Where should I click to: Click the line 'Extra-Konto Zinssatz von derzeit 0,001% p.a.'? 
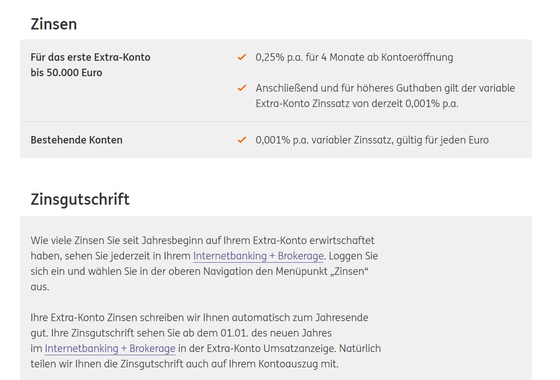tap(357, 104)
